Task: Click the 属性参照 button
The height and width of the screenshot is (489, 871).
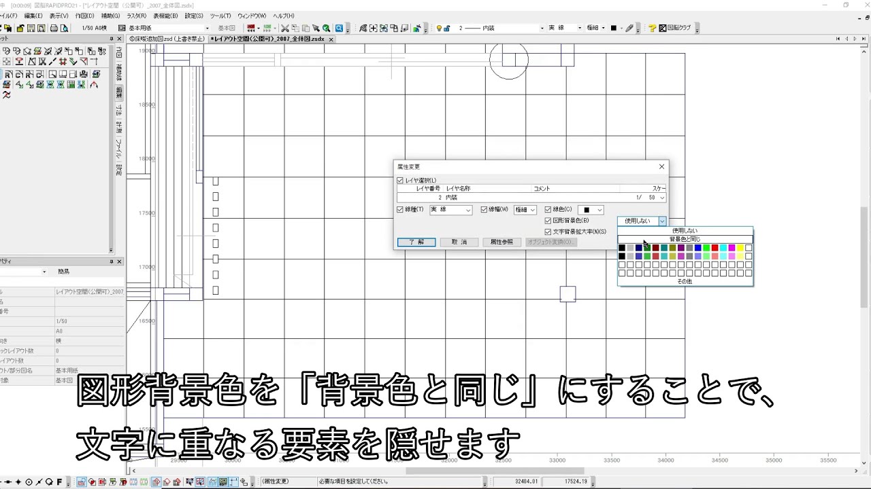Action: click(x=502, y=242)
